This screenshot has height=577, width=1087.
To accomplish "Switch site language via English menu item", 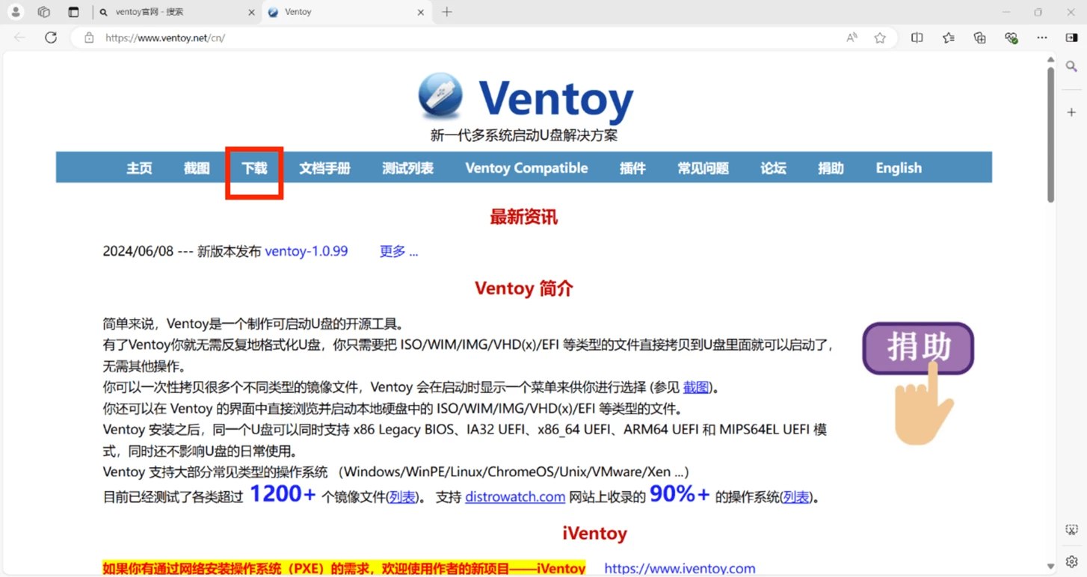I will 898,168.
